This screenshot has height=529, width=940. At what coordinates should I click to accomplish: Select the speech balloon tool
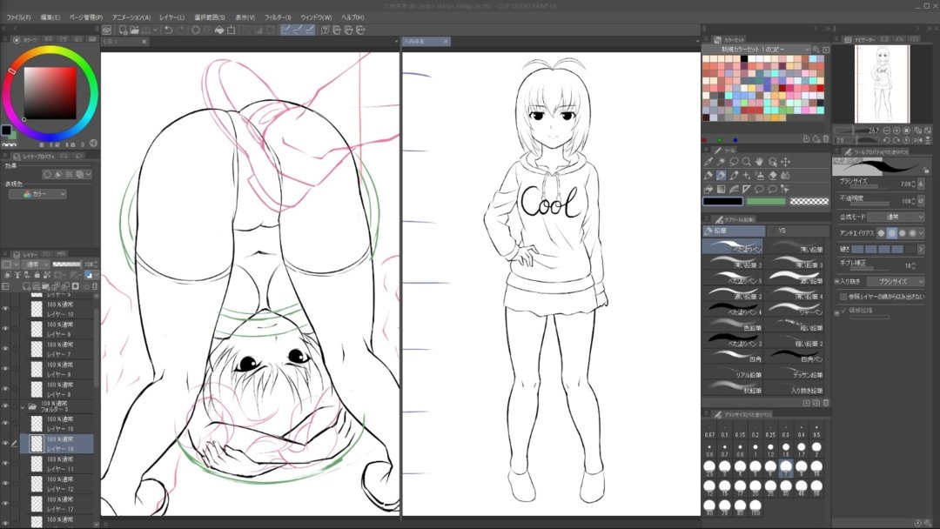point(760,190)
